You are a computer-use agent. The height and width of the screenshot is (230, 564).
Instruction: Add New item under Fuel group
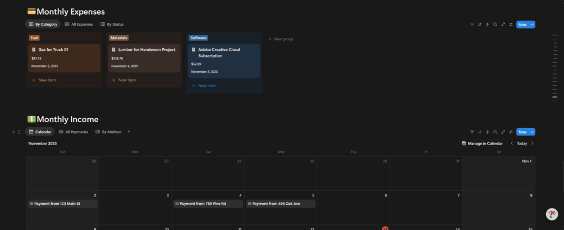point(65,80)
